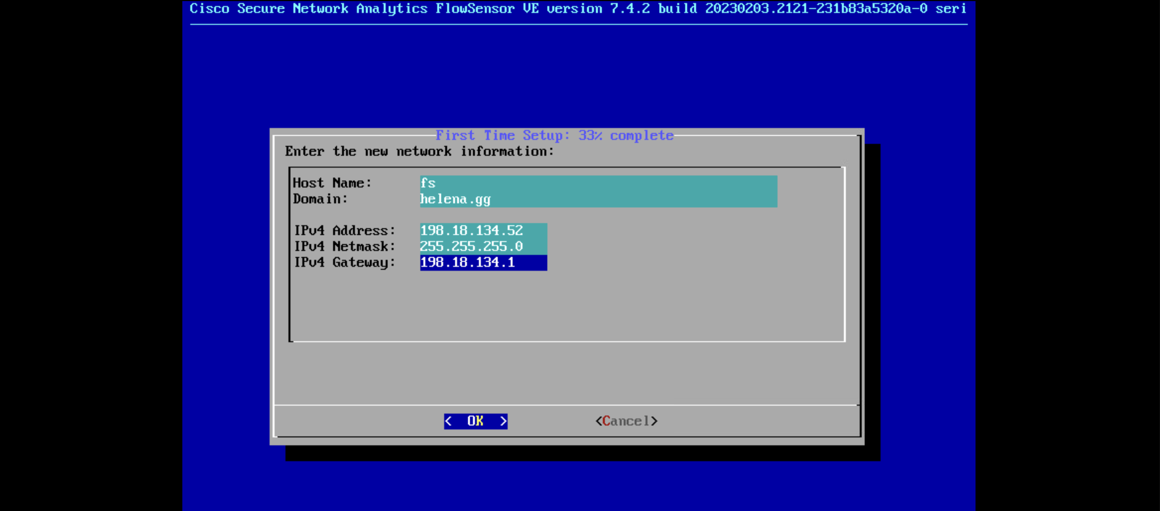Click the IPv4 Address label
This screenshot has width=1160, height=511.
345,230
